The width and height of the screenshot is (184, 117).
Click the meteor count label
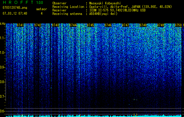click(42, 9)
